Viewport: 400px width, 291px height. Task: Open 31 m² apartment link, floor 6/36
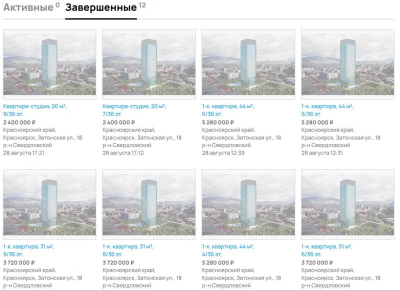coord(326,250)
